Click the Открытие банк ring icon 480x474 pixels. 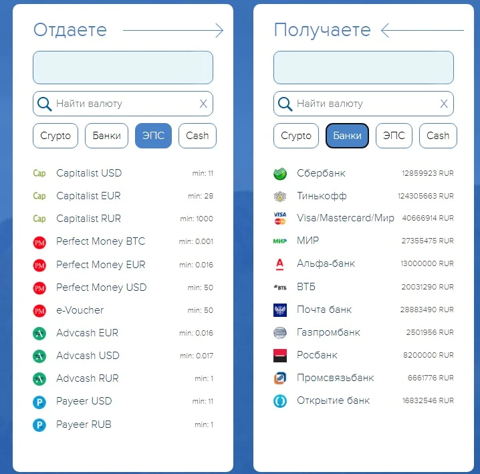(x=280, y=401)
